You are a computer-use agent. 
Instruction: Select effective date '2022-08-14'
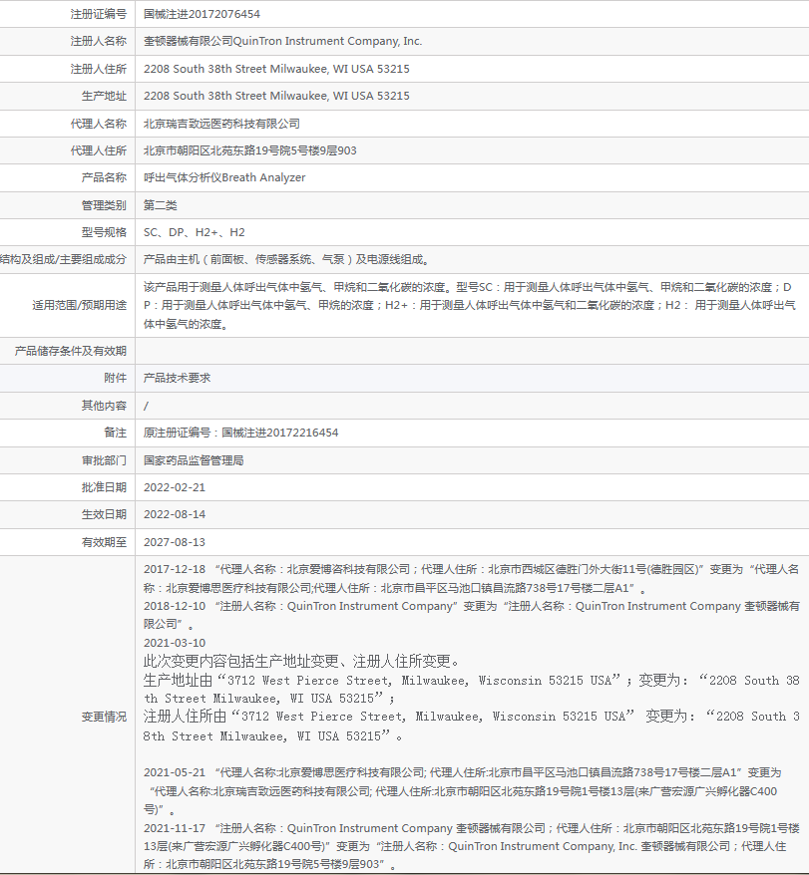175,514
